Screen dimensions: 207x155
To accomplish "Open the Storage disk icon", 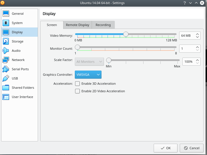I will pos(6,41).
